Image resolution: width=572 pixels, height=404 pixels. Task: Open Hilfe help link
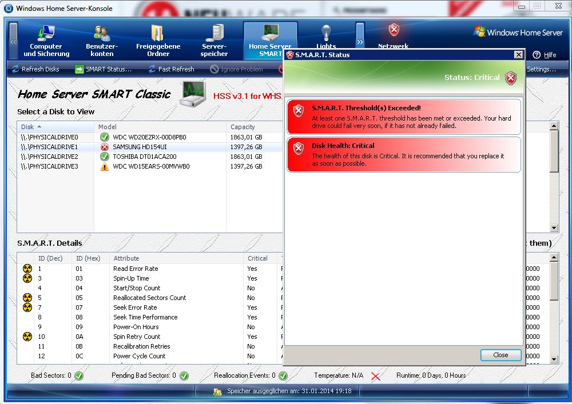(545, 55)
